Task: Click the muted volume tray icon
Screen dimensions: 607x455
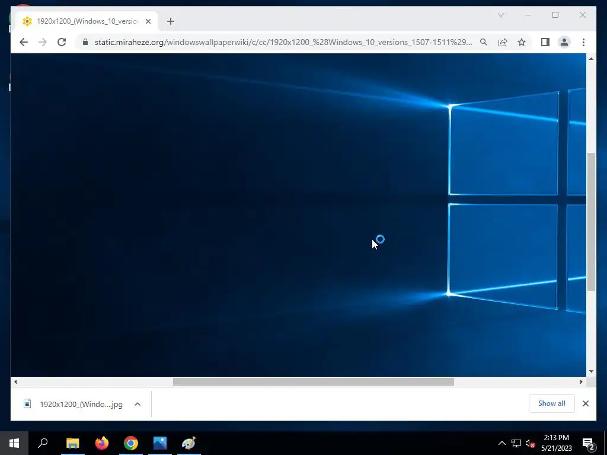Action: click(x=530, y=443)
